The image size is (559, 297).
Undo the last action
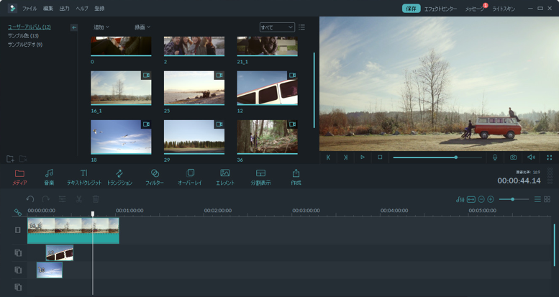tap(30, 199)
